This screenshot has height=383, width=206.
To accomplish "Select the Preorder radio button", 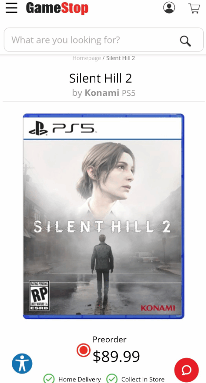I will tap(83, 350).
